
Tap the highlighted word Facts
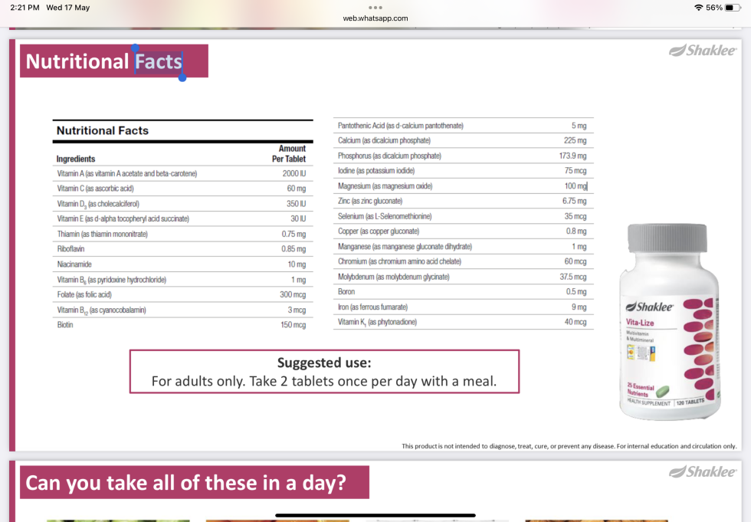[x=159, y=62]
